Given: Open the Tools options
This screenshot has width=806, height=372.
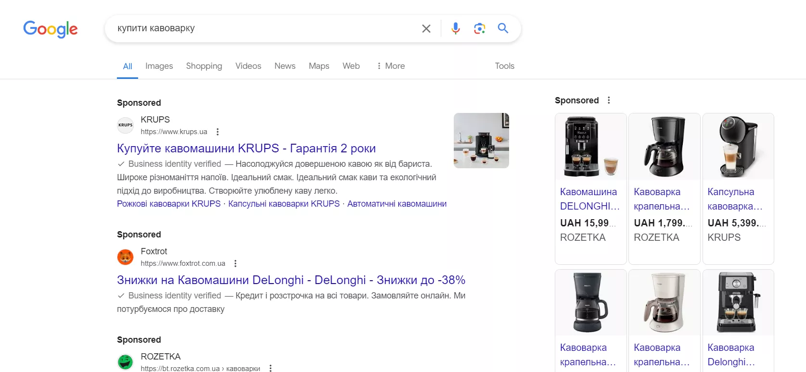Looking at the screenshot, I should (505, 66).
